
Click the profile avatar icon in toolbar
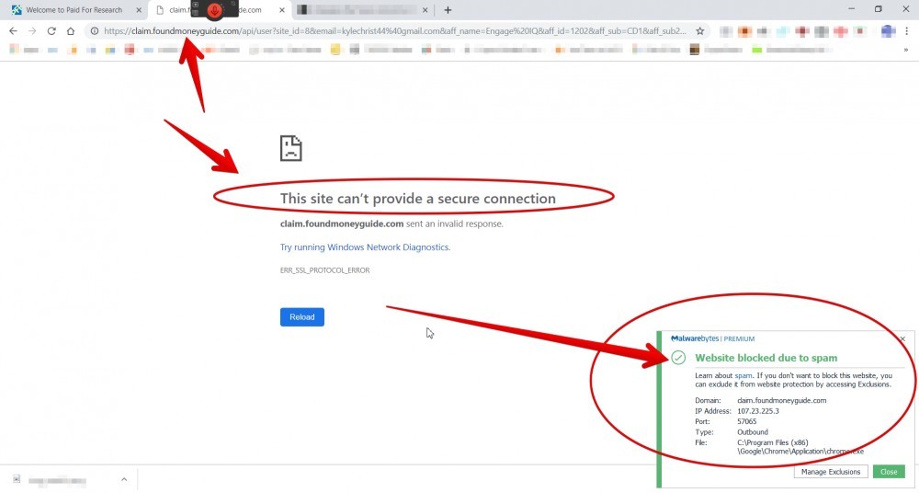tap(889, 31)
